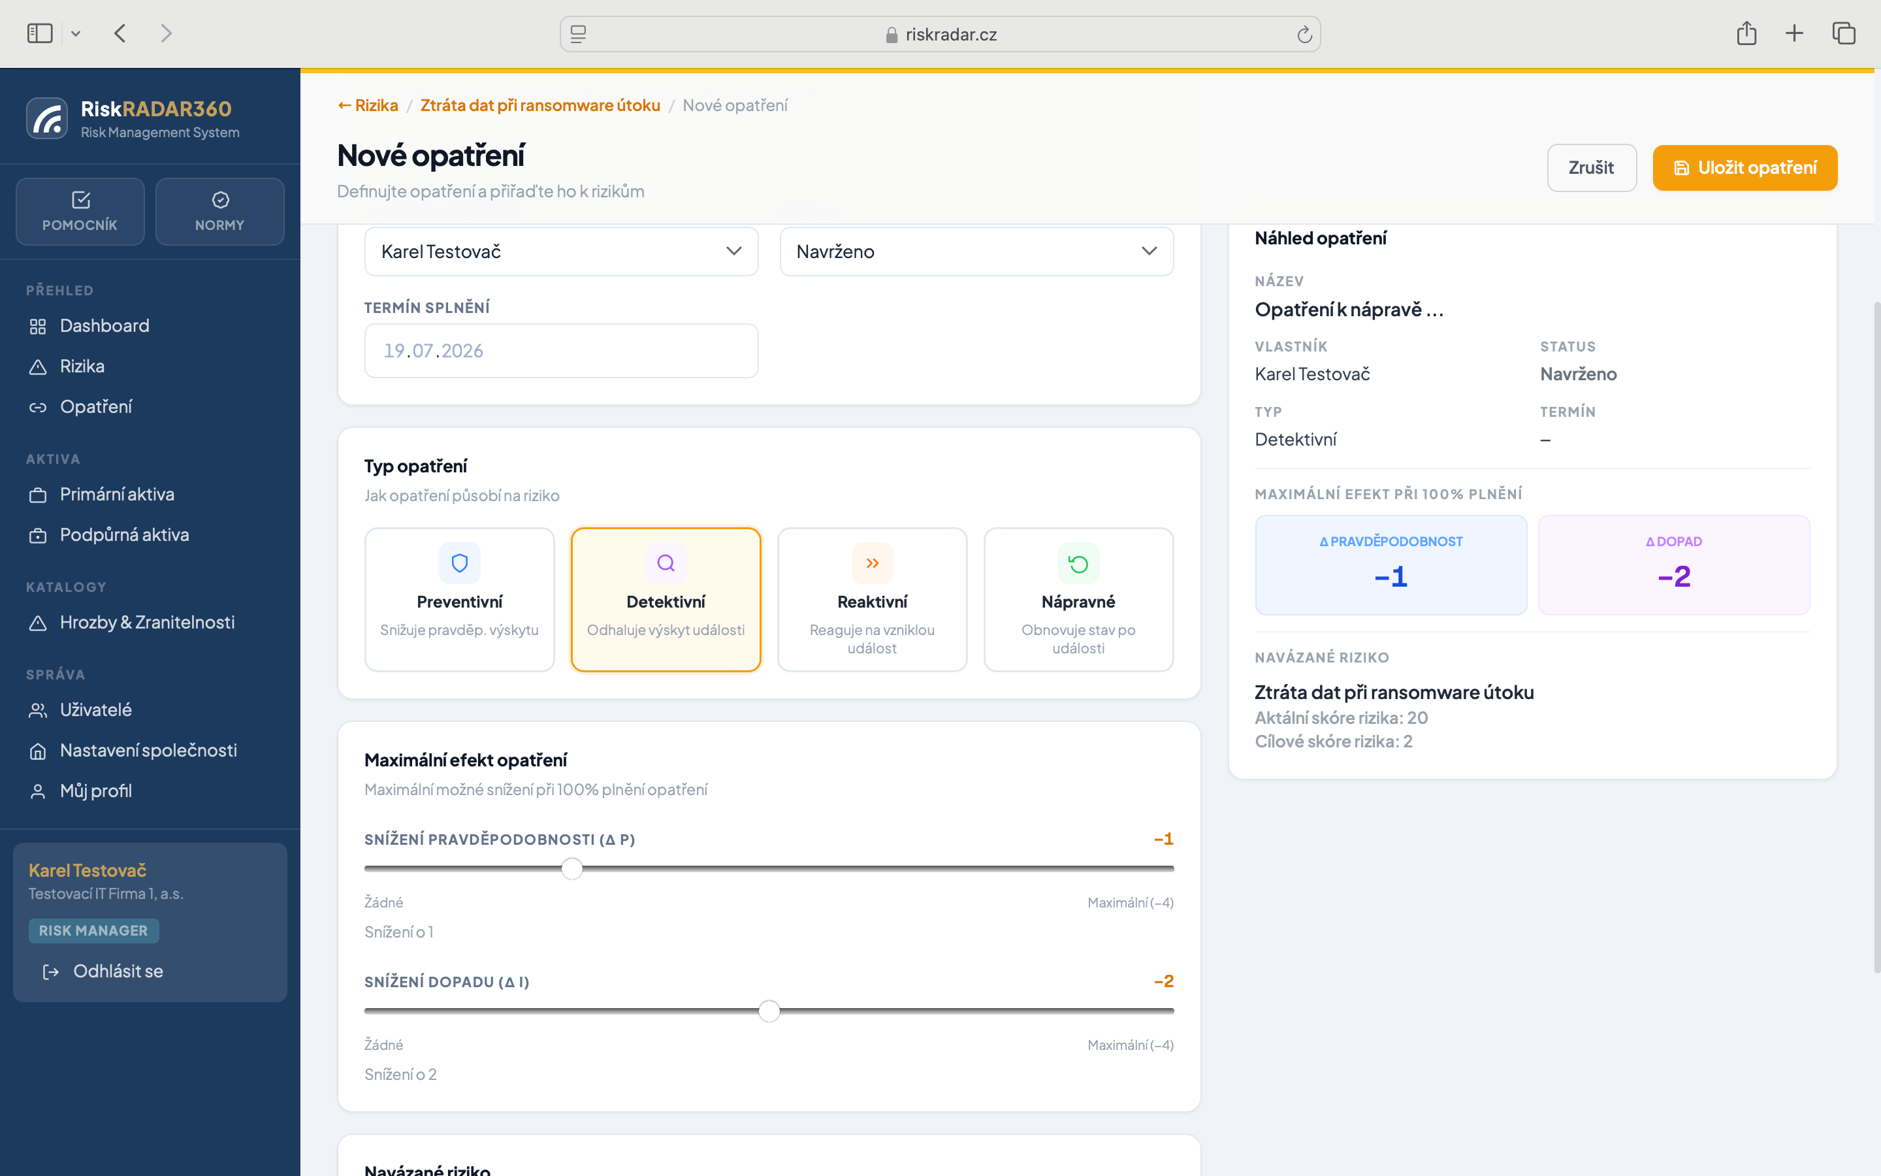Click the Rizika warning triangle icon

click(x=37, y=367)
